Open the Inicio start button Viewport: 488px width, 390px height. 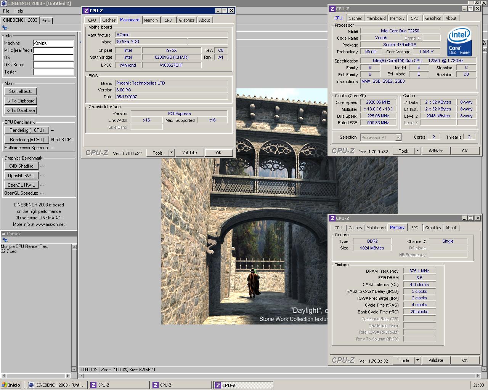[11, 385]
